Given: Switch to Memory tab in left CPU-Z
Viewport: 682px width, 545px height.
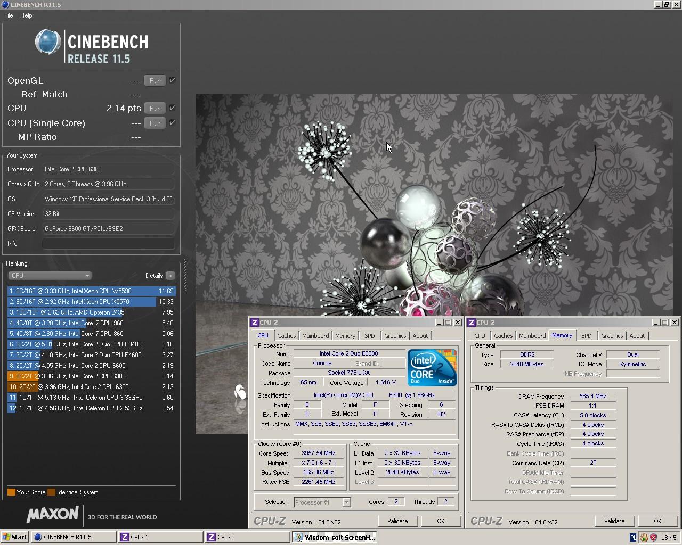Looking at the screenshot, I should pyautogui.click(x=345, y=336).
